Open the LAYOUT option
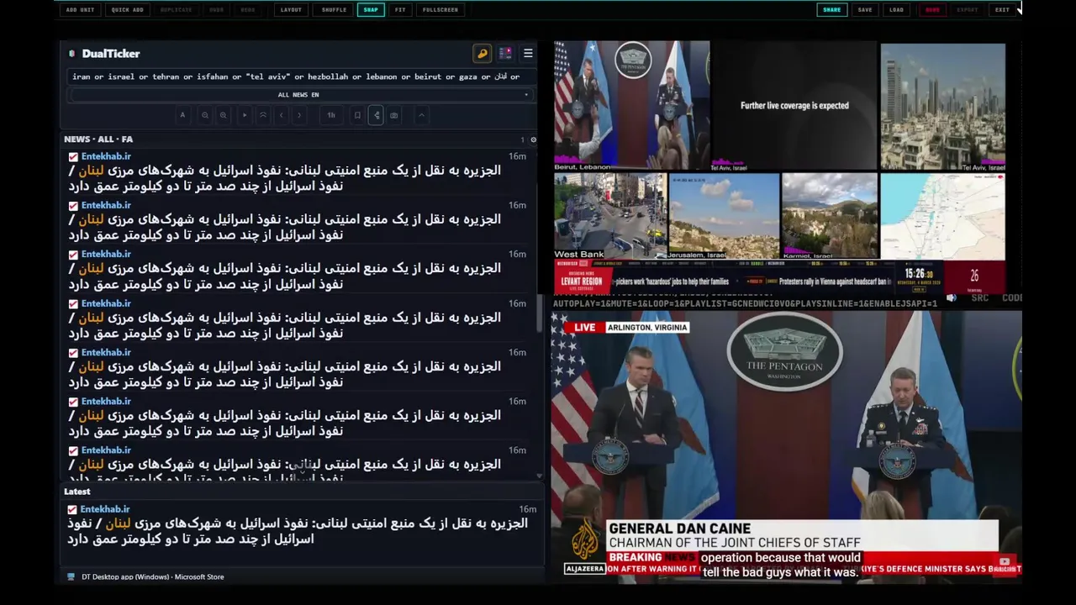The image size is (1076, 605). pos(291,10)
